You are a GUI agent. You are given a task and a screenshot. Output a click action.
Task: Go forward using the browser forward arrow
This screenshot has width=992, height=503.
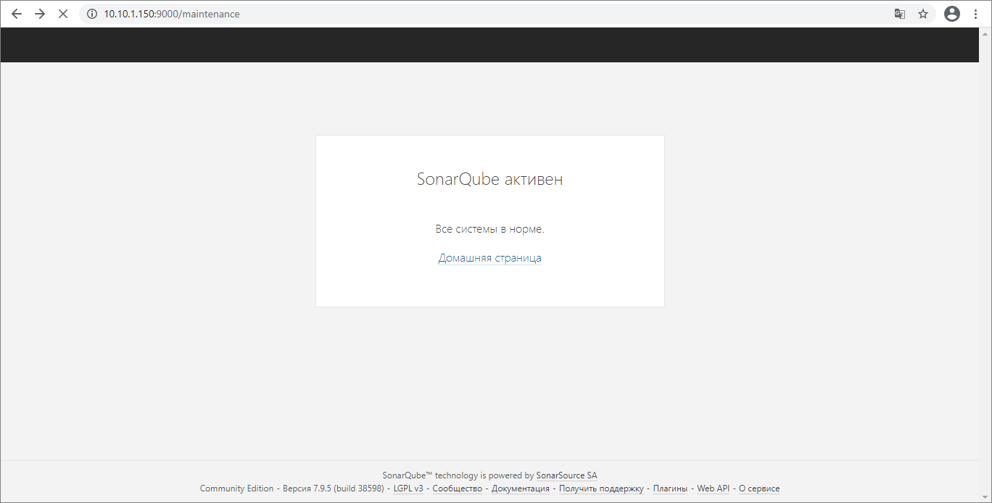(40, 14)
